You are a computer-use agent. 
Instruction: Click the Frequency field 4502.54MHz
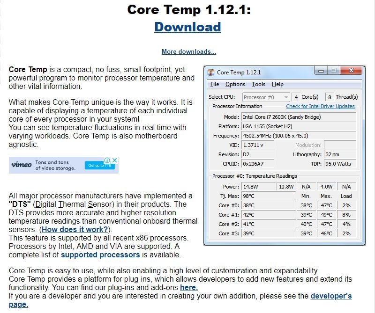[299, 136]
